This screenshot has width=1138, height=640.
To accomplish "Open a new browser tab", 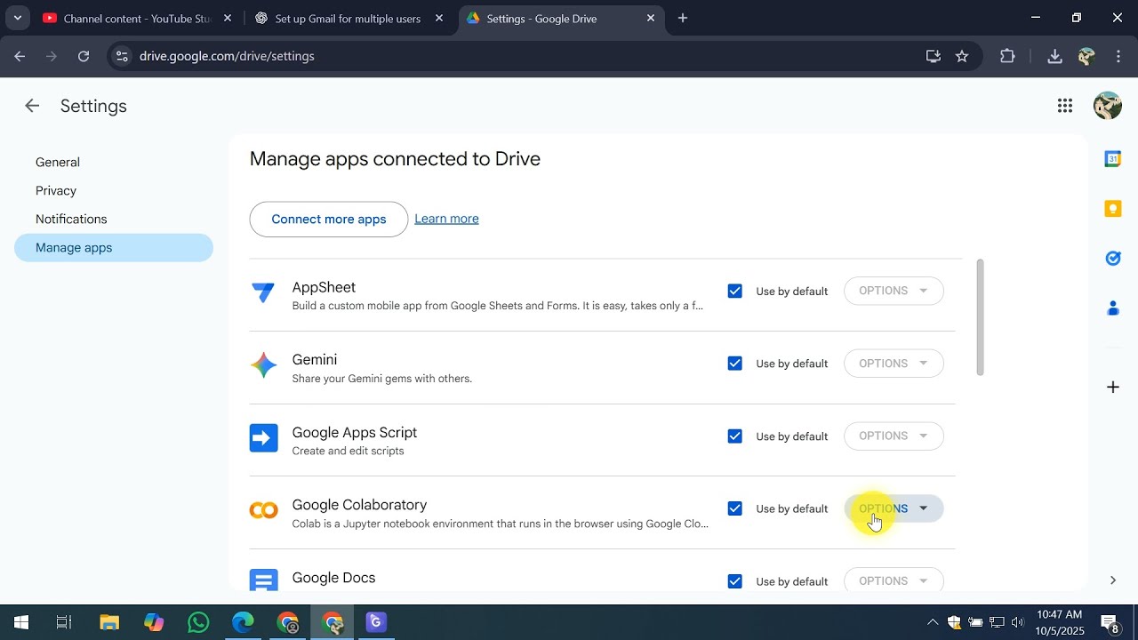I will (x=683, y=18).
